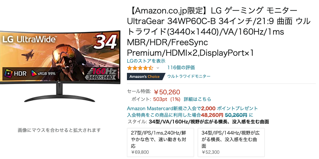Expand the rating breakdown chevron
This screenshot has height=159, width=319.
pyautogui.click(x=158, y=68)
